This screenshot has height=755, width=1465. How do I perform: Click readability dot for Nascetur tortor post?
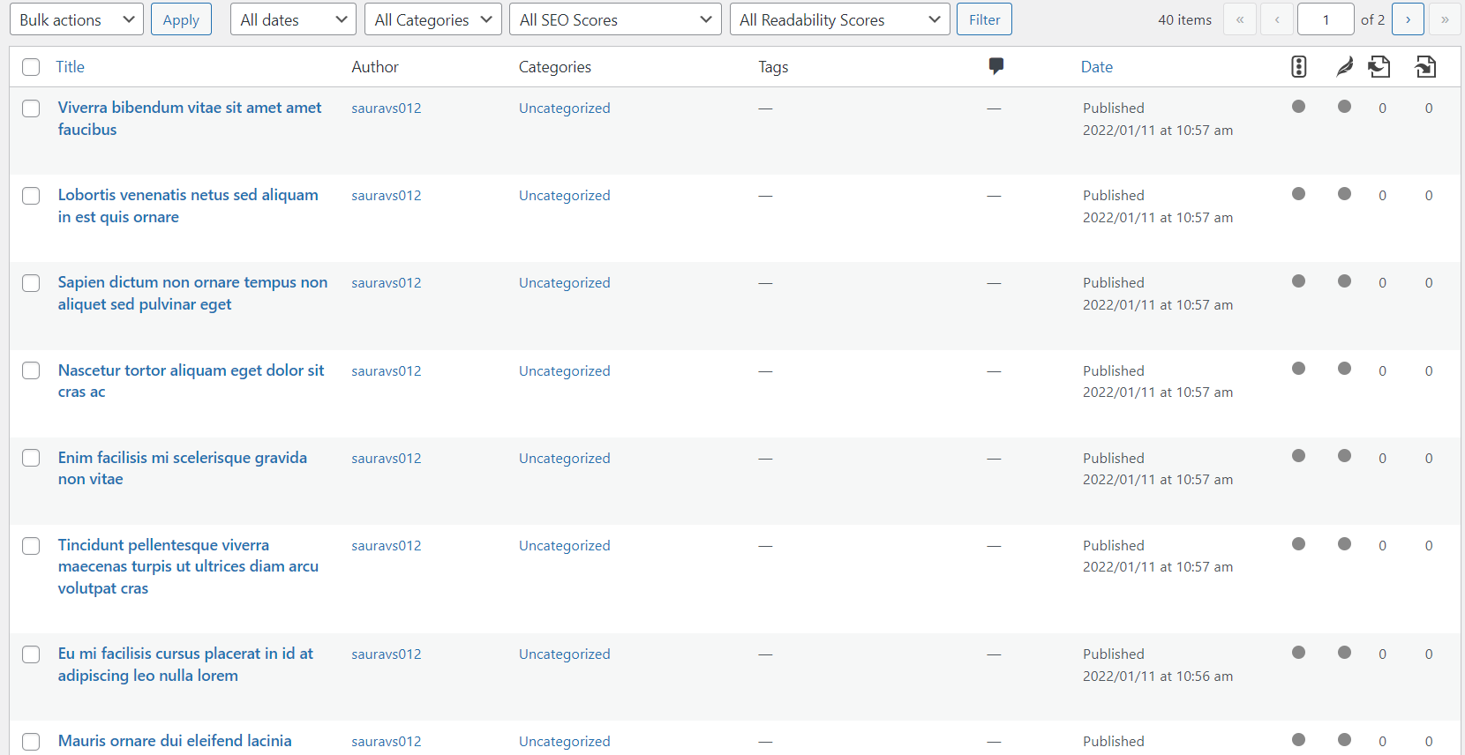[1344, 369]
